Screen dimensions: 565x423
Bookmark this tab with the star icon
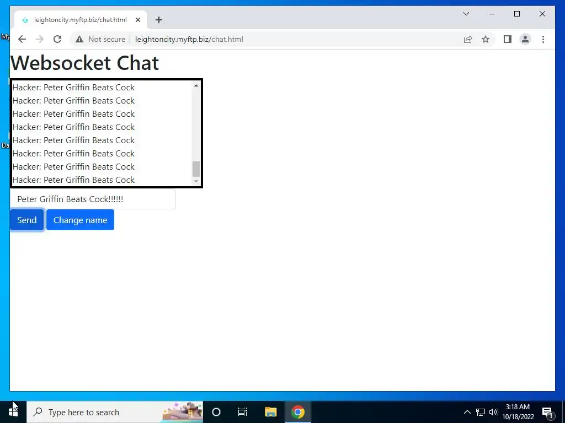point(486,39)
